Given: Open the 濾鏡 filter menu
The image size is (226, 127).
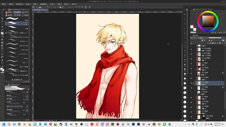Looking at the screenshot, I should coord(59,4).
